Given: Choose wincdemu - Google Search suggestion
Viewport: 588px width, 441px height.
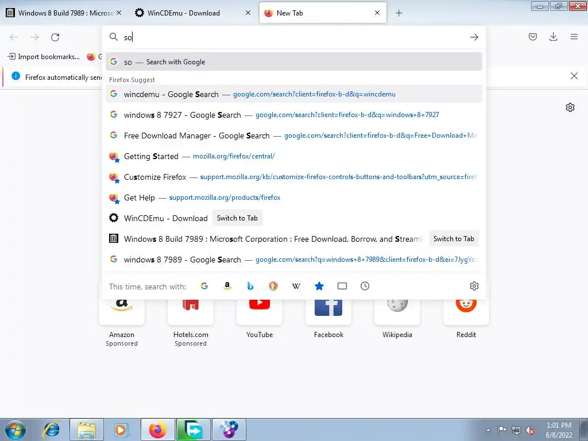Looking at the screenshot, I should pyautogui.click(x=293, y=94).
